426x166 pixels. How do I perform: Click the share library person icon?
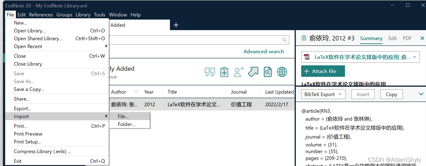(x=239, y=72)
